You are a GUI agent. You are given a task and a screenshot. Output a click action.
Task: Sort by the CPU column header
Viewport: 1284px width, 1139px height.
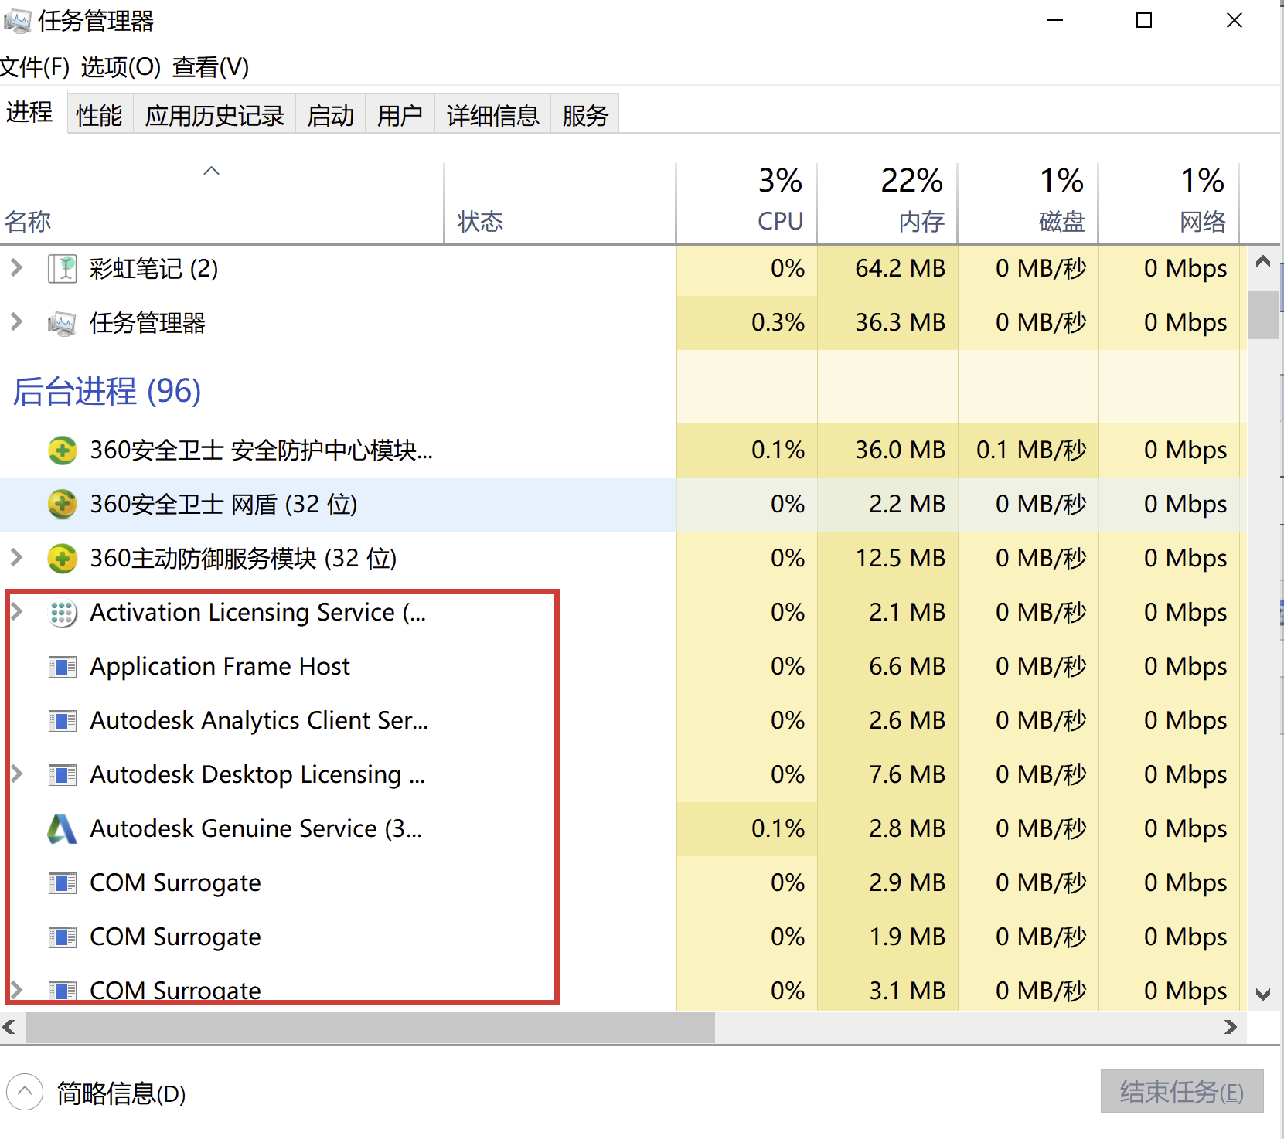pyautogui.click(x=747, y=204)
